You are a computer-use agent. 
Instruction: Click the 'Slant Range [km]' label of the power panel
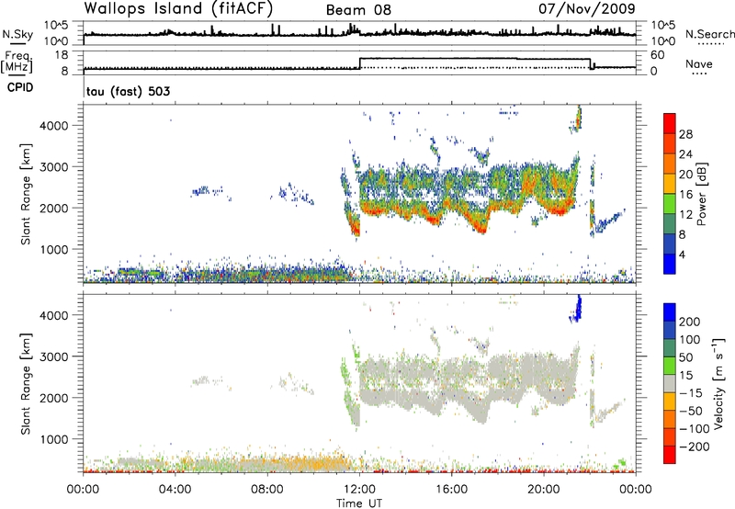coord(26,194)
